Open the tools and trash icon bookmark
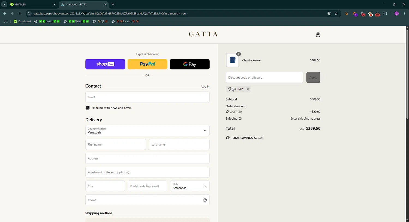Screen dimensions: 409x222 [x=100, y=22]
